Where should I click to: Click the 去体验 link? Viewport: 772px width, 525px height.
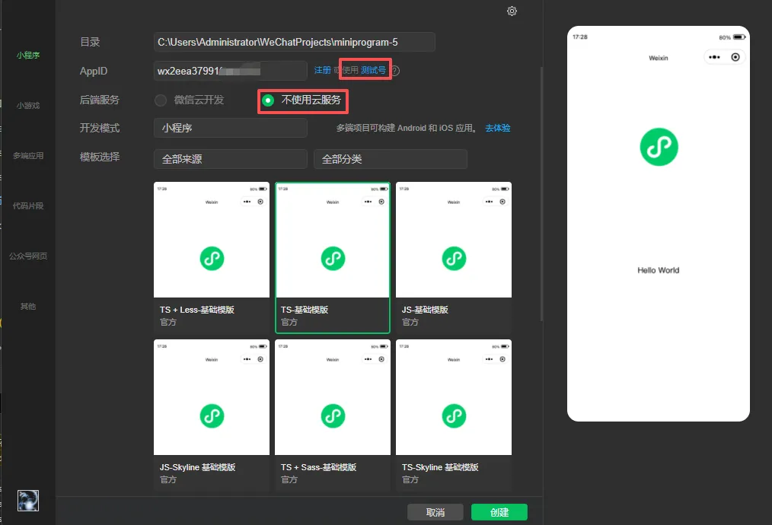(498, 128)
